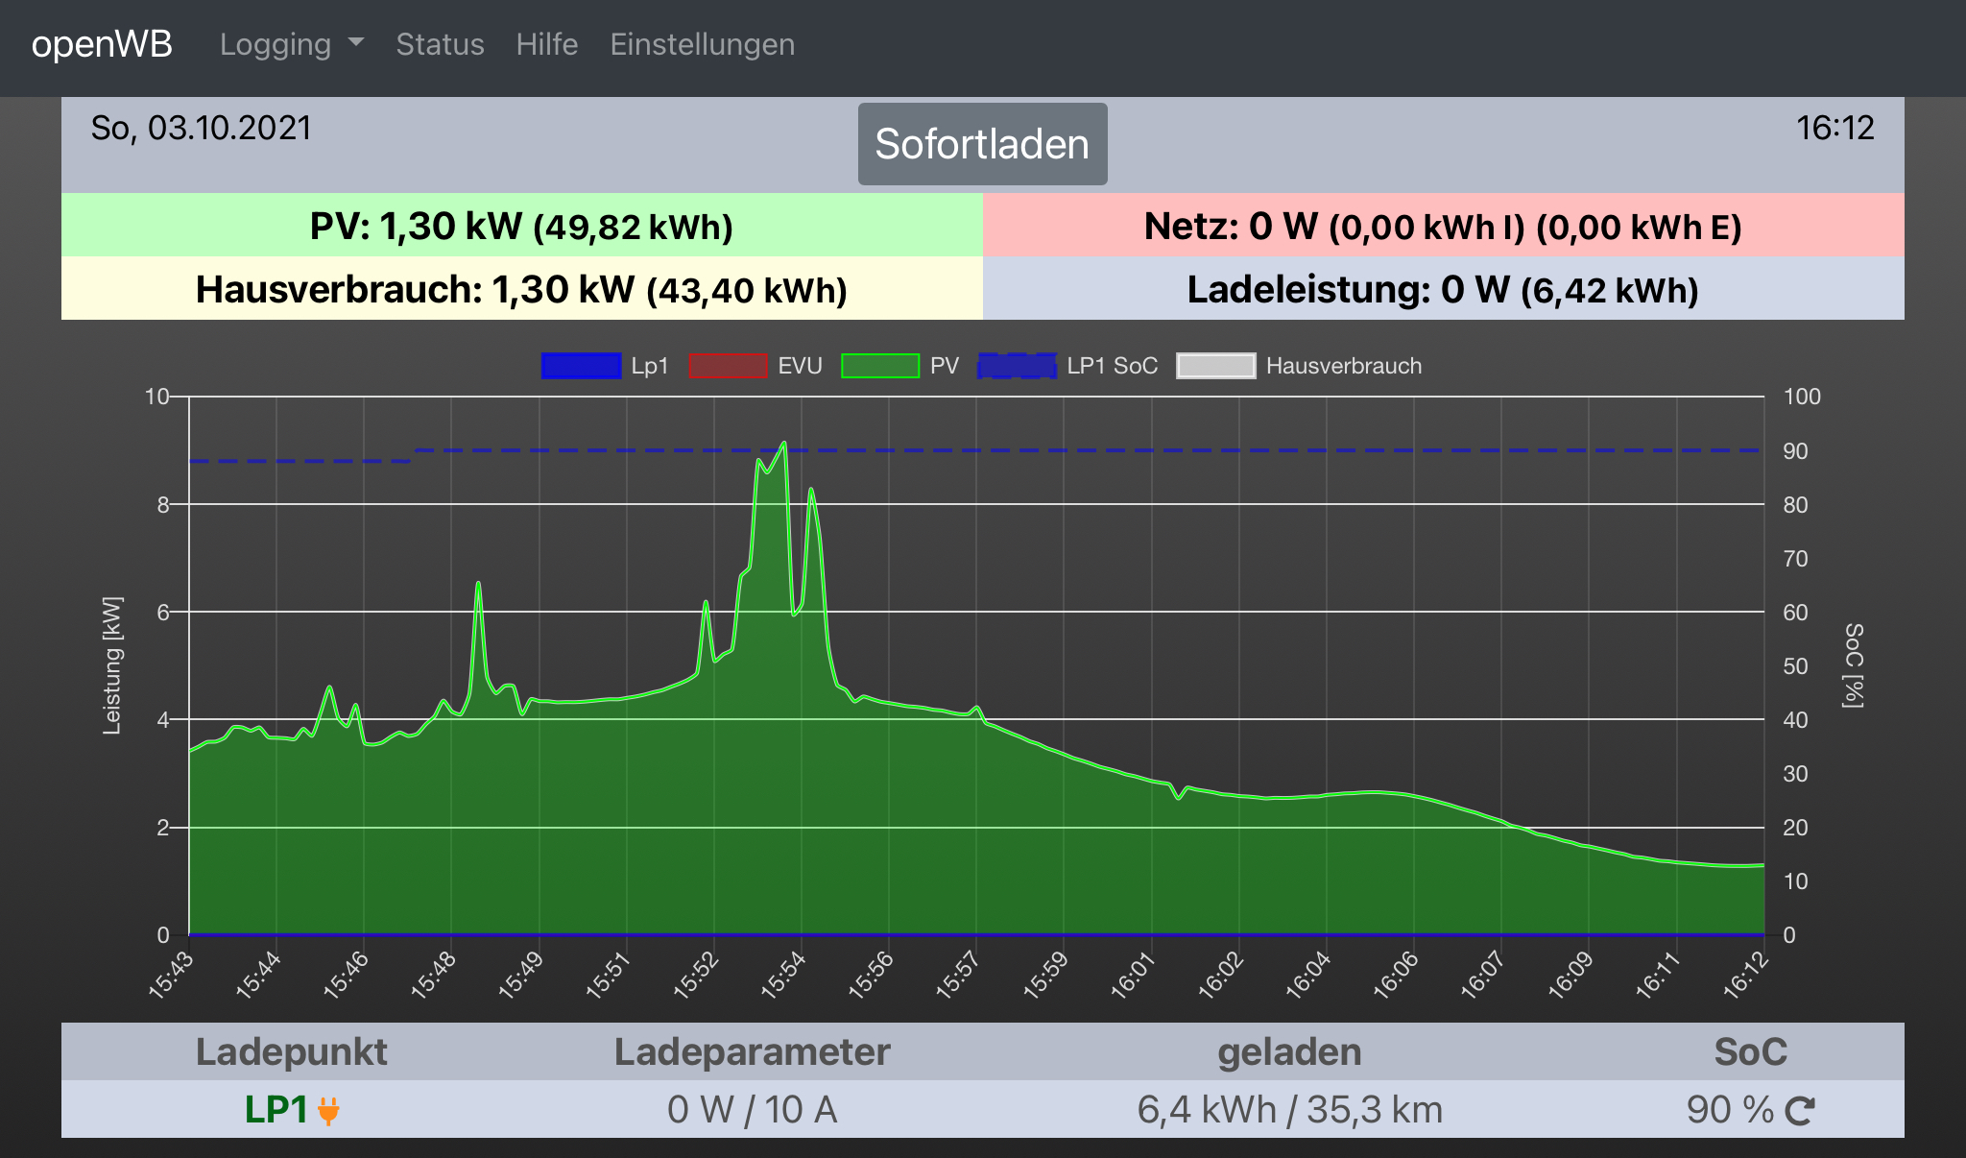Viewport: 1966px width, 1158px height.
Task: Click the openWB brand link
Action: (x=102, y=44)
